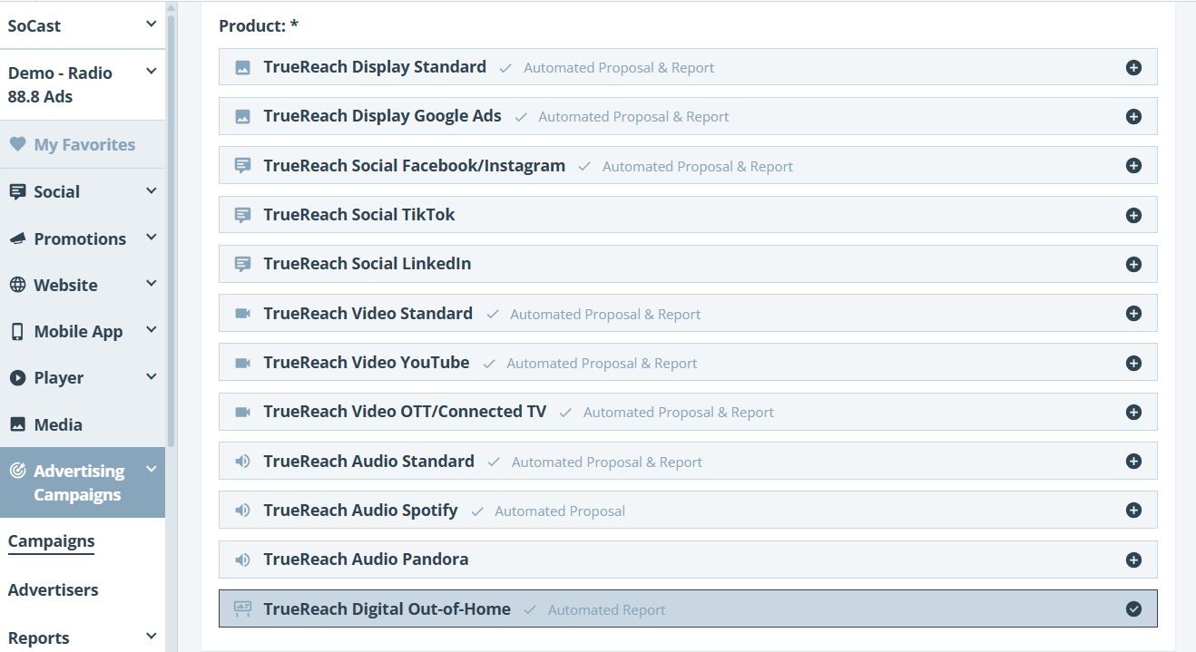Add TrueReach Social LinkedIn with its plus button

click(x=1133, y=264)
